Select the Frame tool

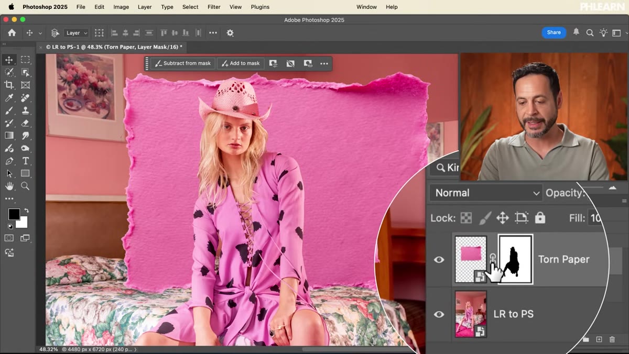click(x=25, y=85)
